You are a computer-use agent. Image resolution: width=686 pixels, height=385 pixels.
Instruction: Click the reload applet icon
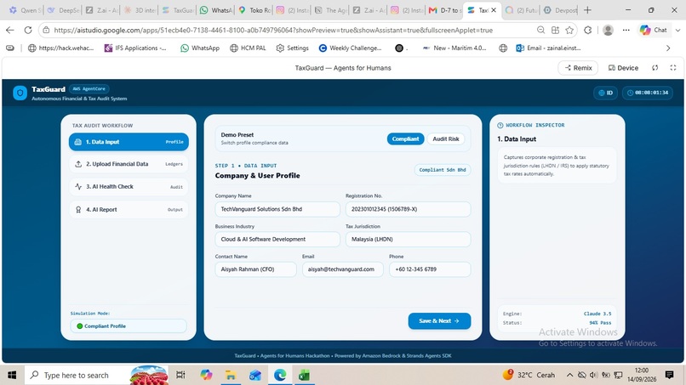pyautogui.click(x=655, y=68)
